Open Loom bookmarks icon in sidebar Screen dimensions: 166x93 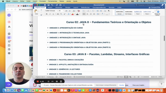pyautogui.click(x=9, y=45)
